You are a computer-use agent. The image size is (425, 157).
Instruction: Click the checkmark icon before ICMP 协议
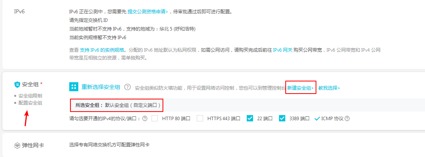point(317,119)
